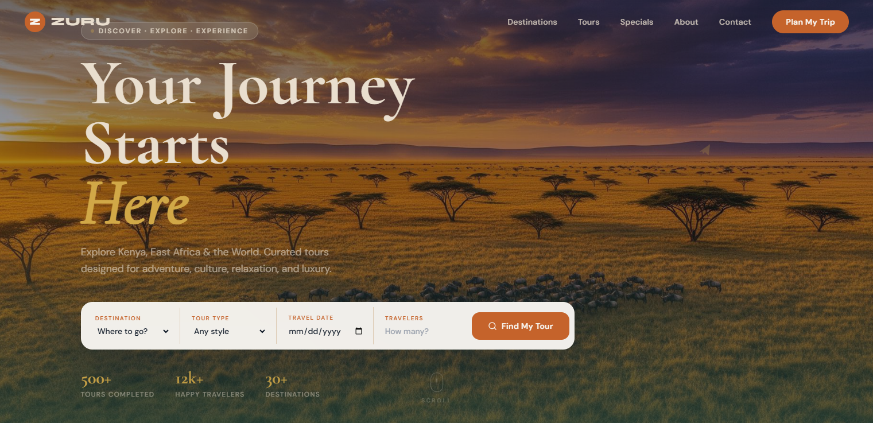873x423 pixels.
Task: Click the paper plane icon on the horizon
Action: (x=705, y=150)
